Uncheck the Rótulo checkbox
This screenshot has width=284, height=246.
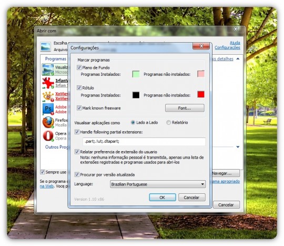click(x=79, y=88)
